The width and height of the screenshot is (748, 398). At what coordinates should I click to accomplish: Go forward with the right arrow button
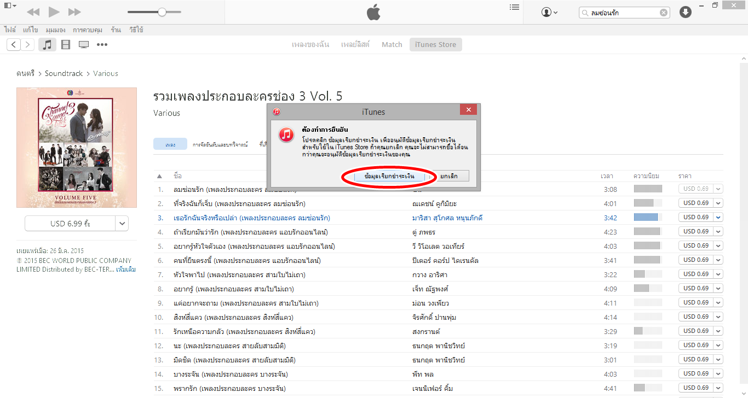coord(27,44)
